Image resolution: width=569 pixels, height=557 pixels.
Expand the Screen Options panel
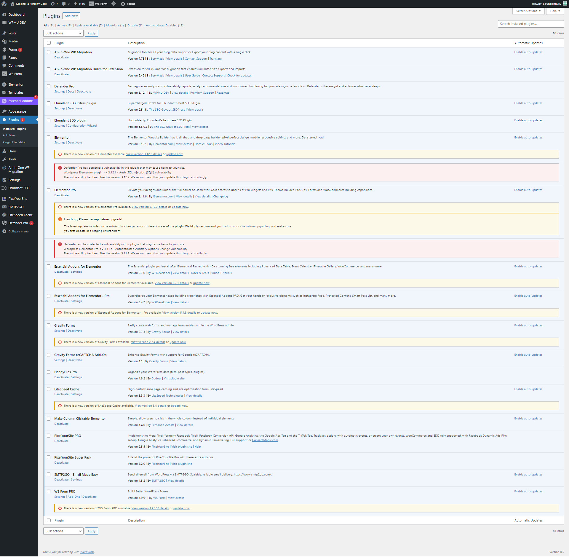528,11
